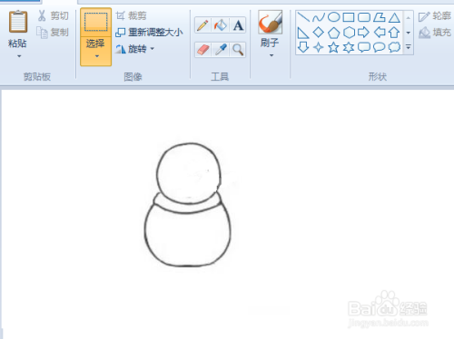This screenshot has width=454, height=339.
Task: Select the Six-point star shape
Action: pyautogui.click(x=349, y=47)
